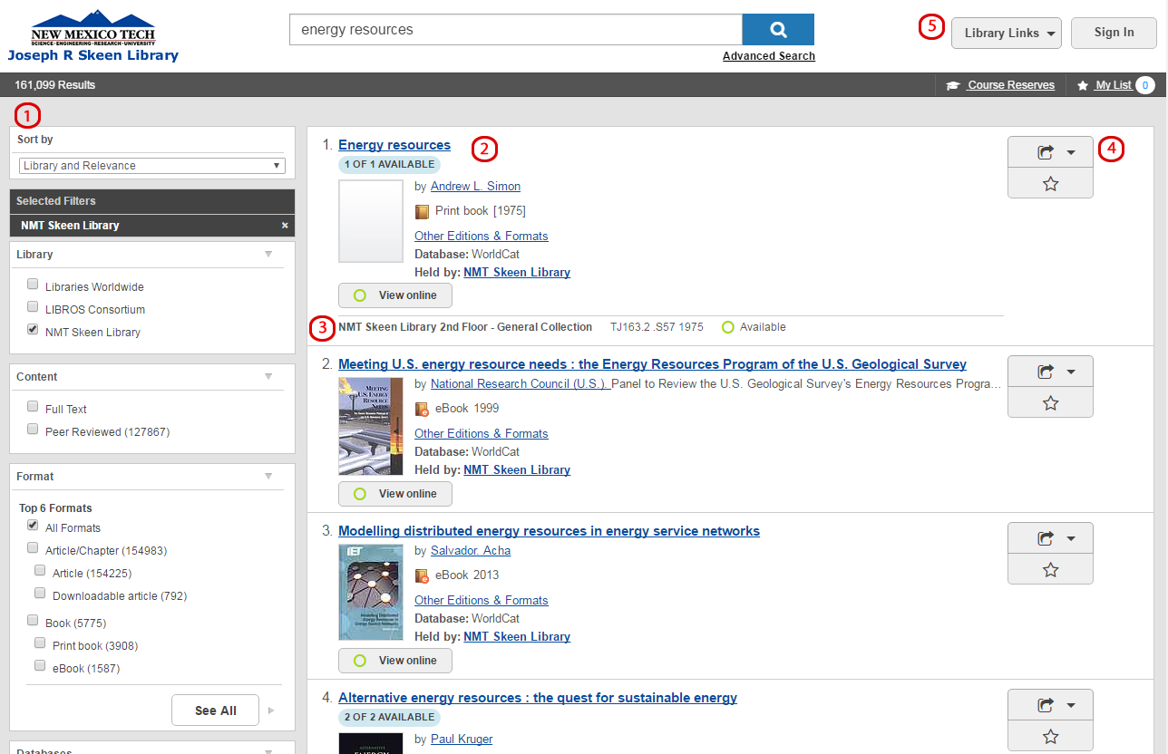Enable Peer Reviewed content filter
This screenshot has width=1168, height=754.
pyautogui.click(x=33, y=430)
